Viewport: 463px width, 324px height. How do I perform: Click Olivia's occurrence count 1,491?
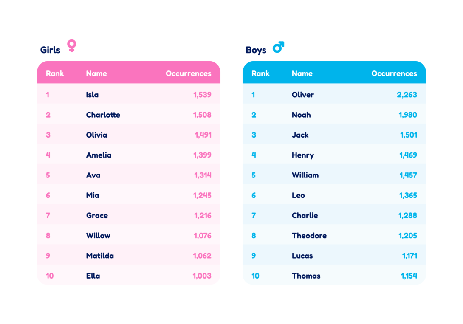pyautogui.click(x=203, y=135)
